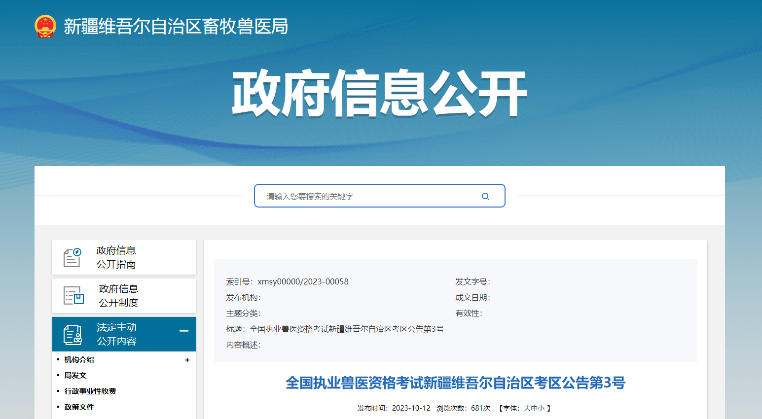Click the 法定主动公开内容 file icon
762x419 pixels.
click(x=73, y=335)
